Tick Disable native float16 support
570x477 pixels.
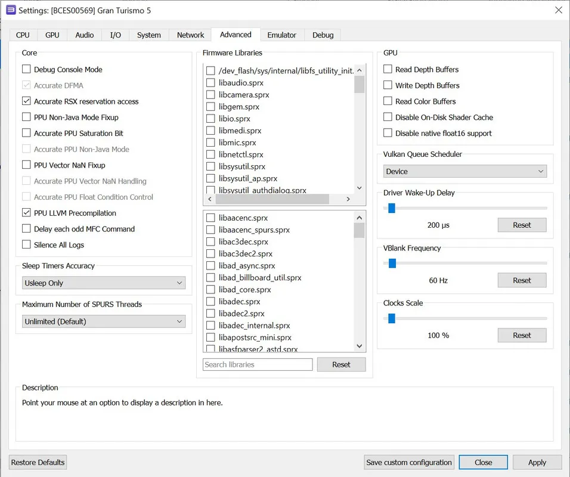click(x=388, y=133)
